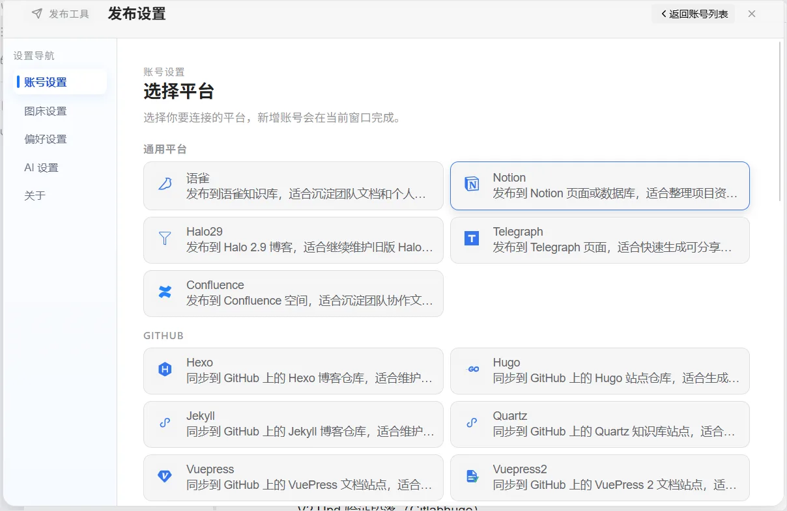
Task: Select the Quartz GitHub card
Action: [x=600, y=424]
